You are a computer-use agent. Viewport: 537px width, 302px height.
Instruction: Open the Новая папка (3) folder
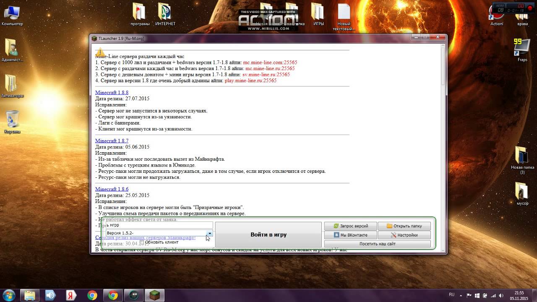click(x=522, y=160)
